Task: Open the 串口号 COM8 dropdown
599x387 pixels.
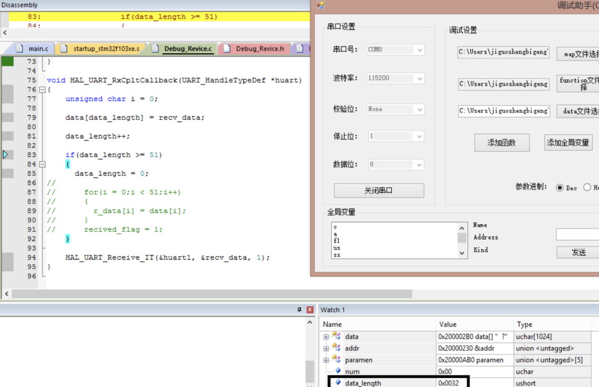Action: pyautogui.click(x=420, y=49)
